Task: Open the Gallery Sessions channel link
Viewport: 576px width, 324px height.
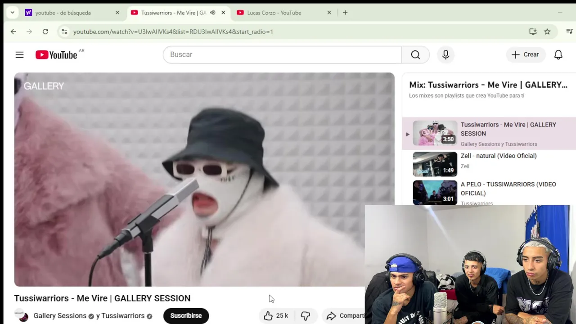Action: [x=60, y=316]
